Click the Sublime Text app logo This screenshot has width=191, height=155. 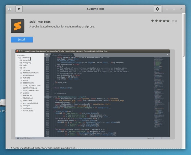pyautogui.click(x=17, y=26)
